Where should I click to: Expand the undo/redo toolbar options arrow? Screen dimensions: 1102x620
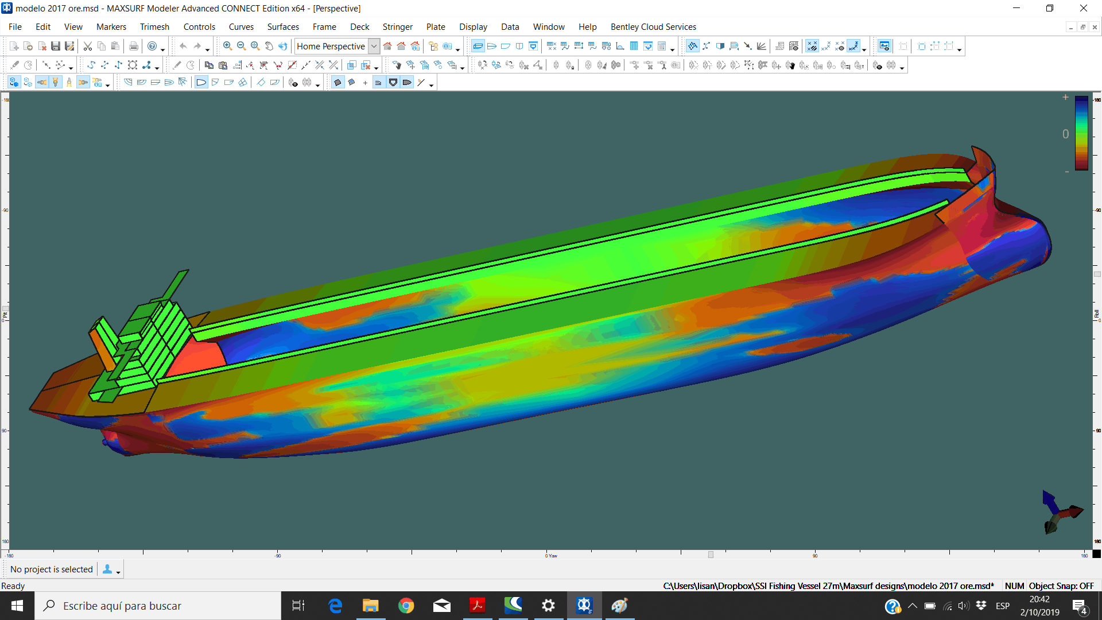[x=208, y=49]
